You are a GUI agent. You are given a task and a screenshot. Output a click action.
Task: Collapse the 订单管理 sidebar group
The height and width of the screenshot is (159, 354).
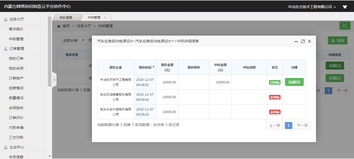pos(17,49)
